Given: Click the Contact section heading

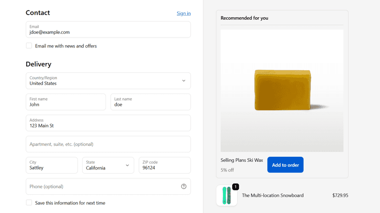Looking at the screenshot, I should pos(38,12).
